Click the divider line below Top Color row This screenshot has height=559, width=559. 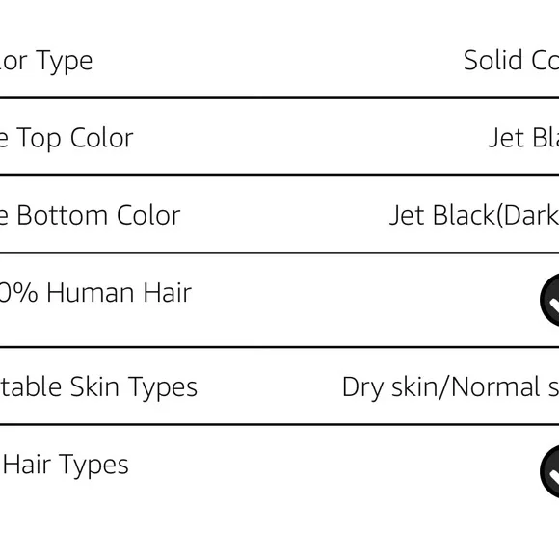[279, 175]
